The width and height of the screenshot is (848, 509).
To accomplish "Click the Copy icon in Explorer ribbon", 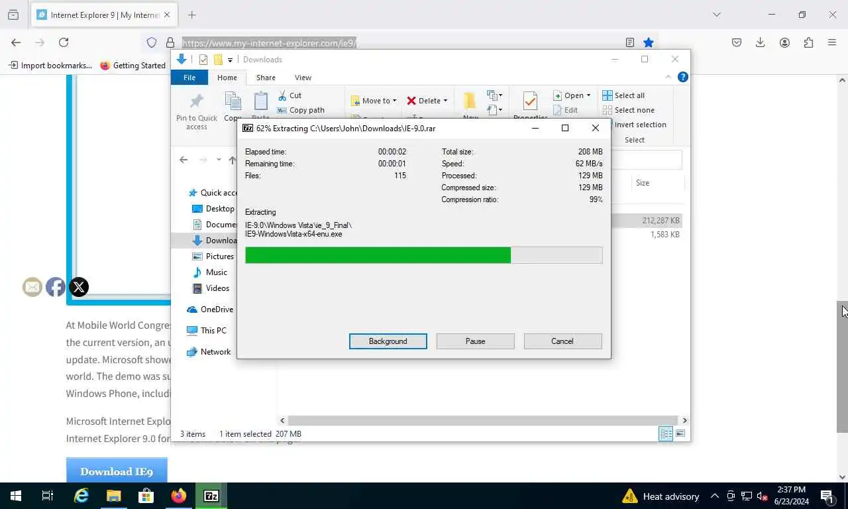I will [x=233, y=102].
